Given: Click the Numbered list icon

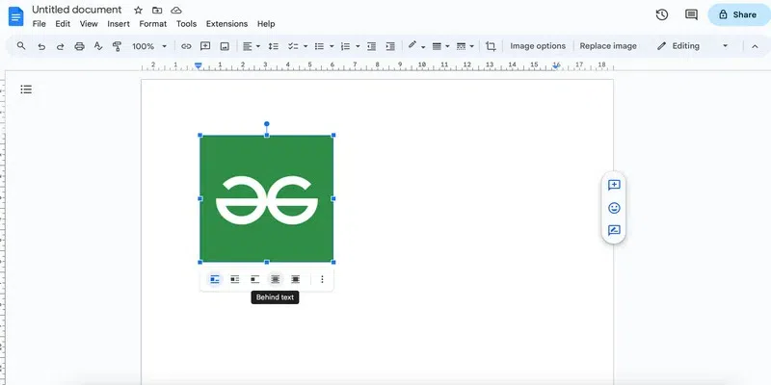Looking at the screenshot, I should [x=346, y=46].
